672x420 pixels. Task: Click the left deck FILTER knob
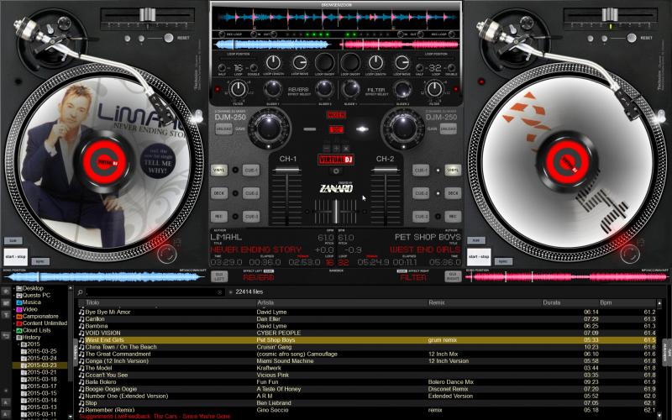(238, 89)
